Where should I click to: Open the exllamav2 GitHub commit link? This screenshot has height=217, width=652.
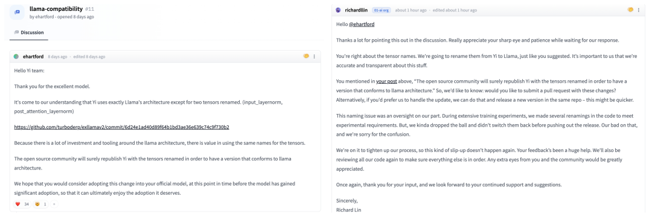click(122, 127)
